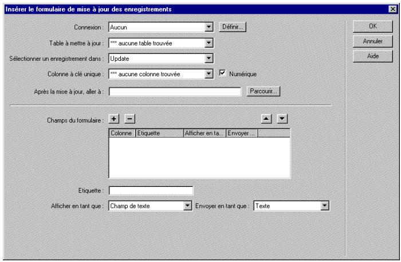Focus the Etiquette text field
Screen dimensions: 401x262
pos(151,190)
